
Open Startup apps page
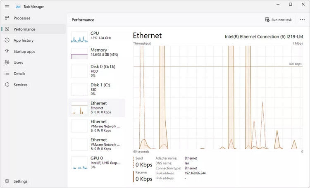coord(34,51)
